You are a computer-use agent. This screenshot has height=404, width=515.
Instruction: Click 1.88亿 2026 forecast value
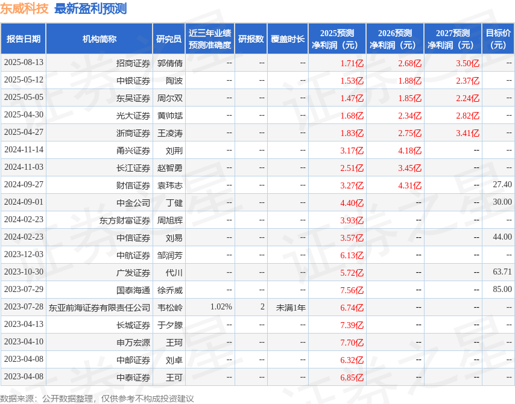(409, 80)
